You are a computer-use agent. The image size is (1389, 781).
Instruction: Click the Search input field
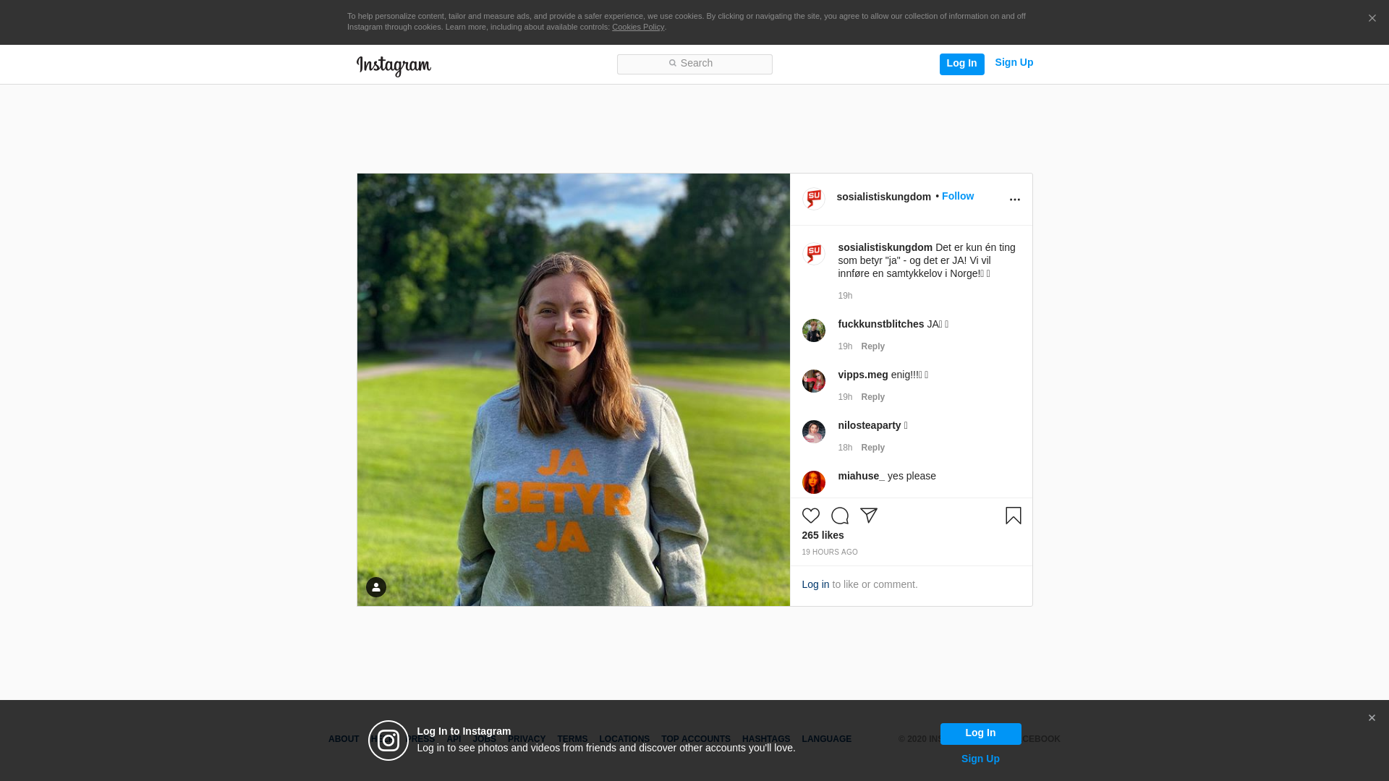694,64
